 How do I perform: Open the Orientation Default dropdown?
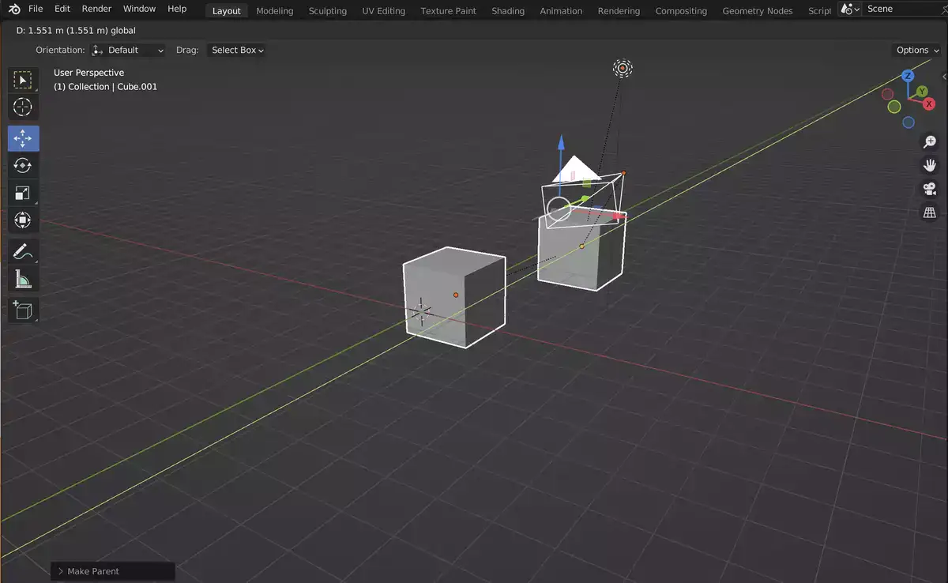pos(129,50)
